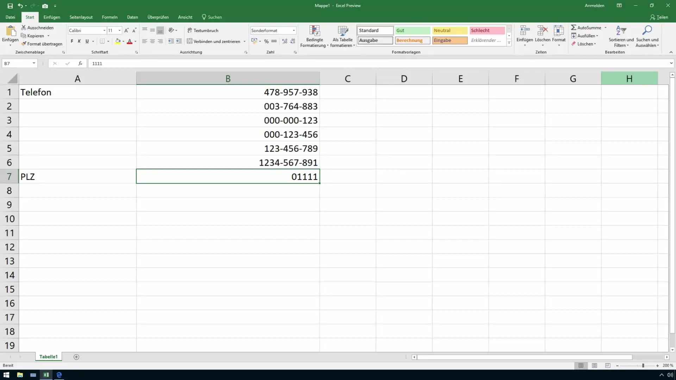Remove a decimal place
Screen dimensions: 676x380
(293, 41)
